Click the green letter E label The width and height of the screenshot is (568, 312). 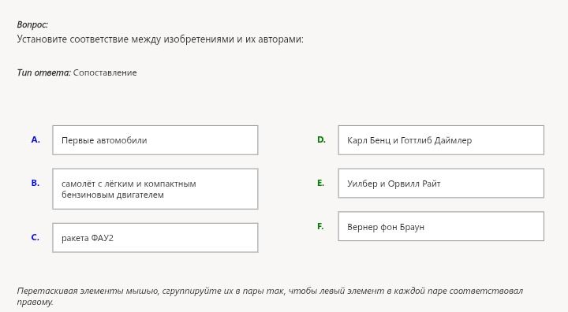point(320,183)
